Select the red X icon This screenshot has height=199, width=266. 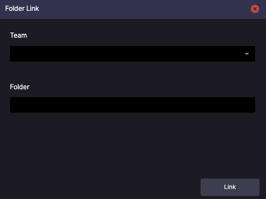click(255, 9)
